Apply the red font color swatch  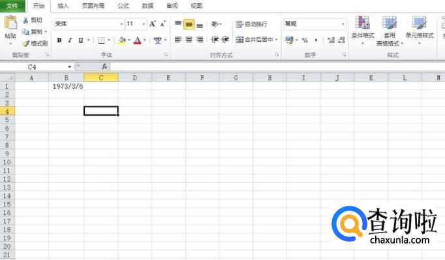tap(138, 41)
